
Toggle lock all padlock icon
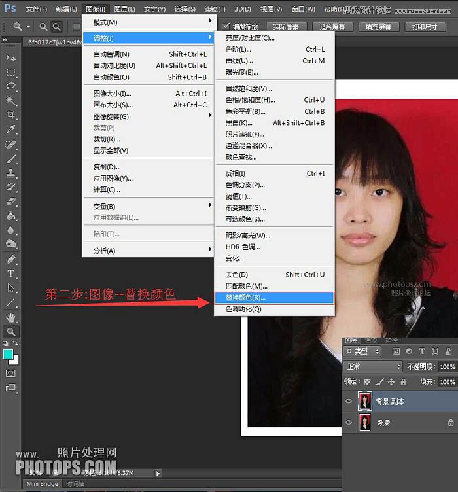click(x=404, y=382)
